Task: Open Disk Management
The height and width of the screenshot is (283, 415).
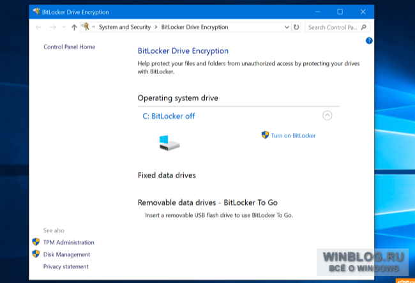Action: tap(66, 255)
